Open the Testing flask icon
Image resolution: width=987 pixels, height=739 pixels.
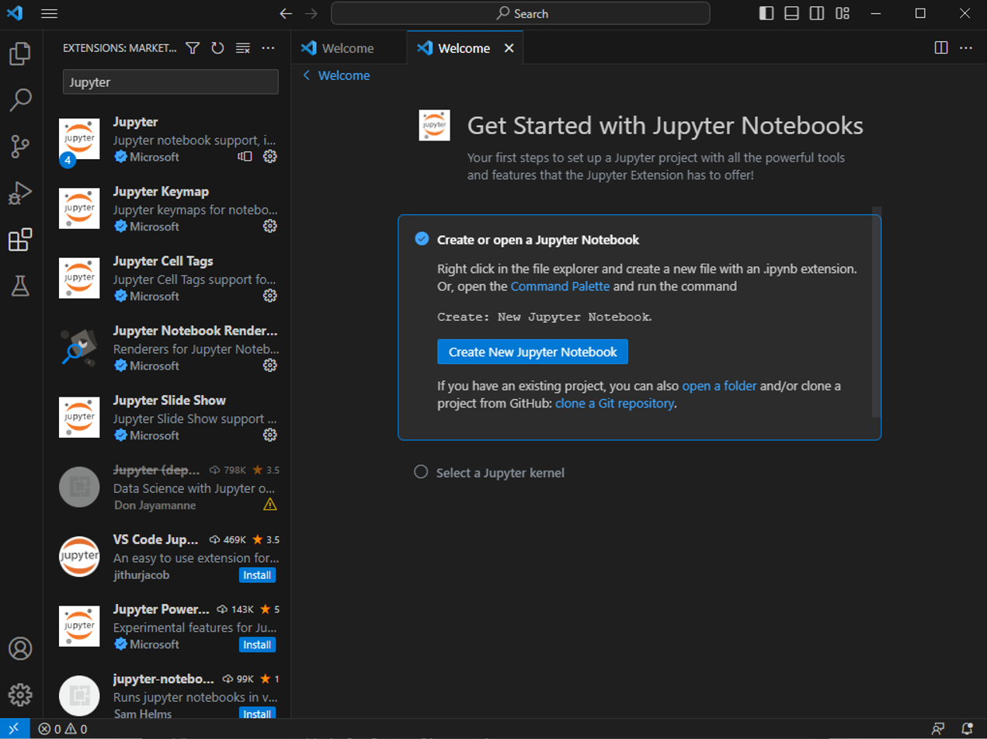[20, 286]
